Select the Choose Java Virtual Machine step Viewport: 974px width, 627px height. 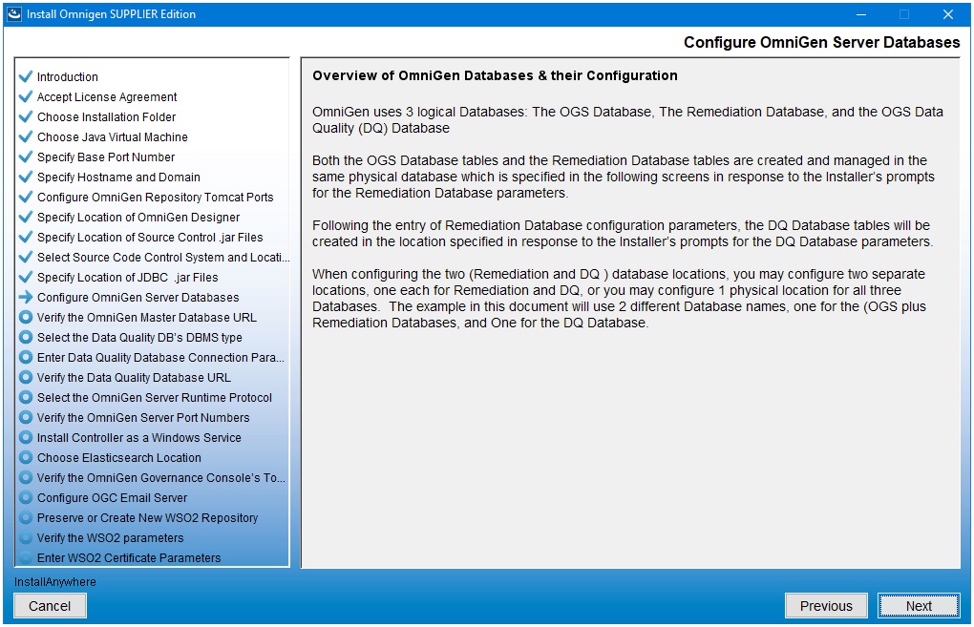click(x=113, y=136)
